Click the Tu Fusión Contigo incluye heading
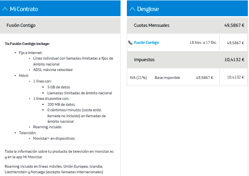Viewport: 249px width, 176px height. click(27, 43)
